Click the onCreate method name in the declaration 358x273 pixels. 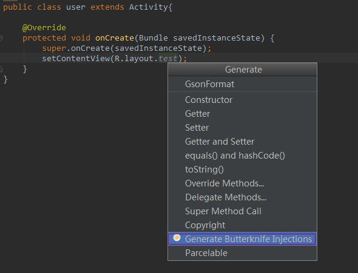coord(115,38)
